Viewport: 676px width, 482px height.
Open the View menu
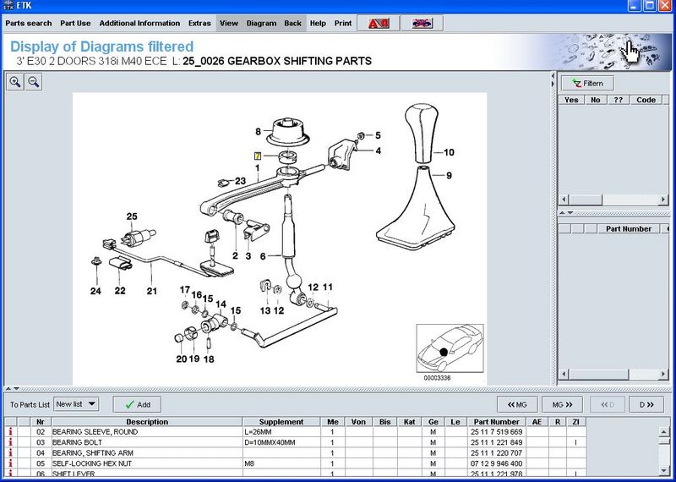point(229,24)
